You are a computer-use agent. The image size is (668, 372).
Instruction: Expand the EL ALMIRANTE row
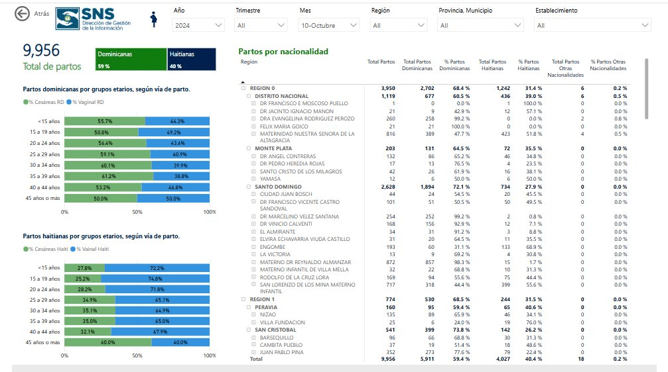tap(254, 232)
